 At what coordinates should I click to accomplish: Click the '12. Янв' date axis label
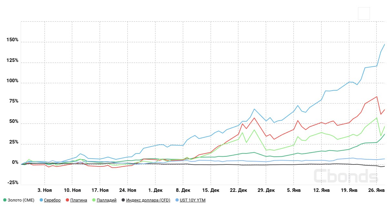(x=321, y=191)
